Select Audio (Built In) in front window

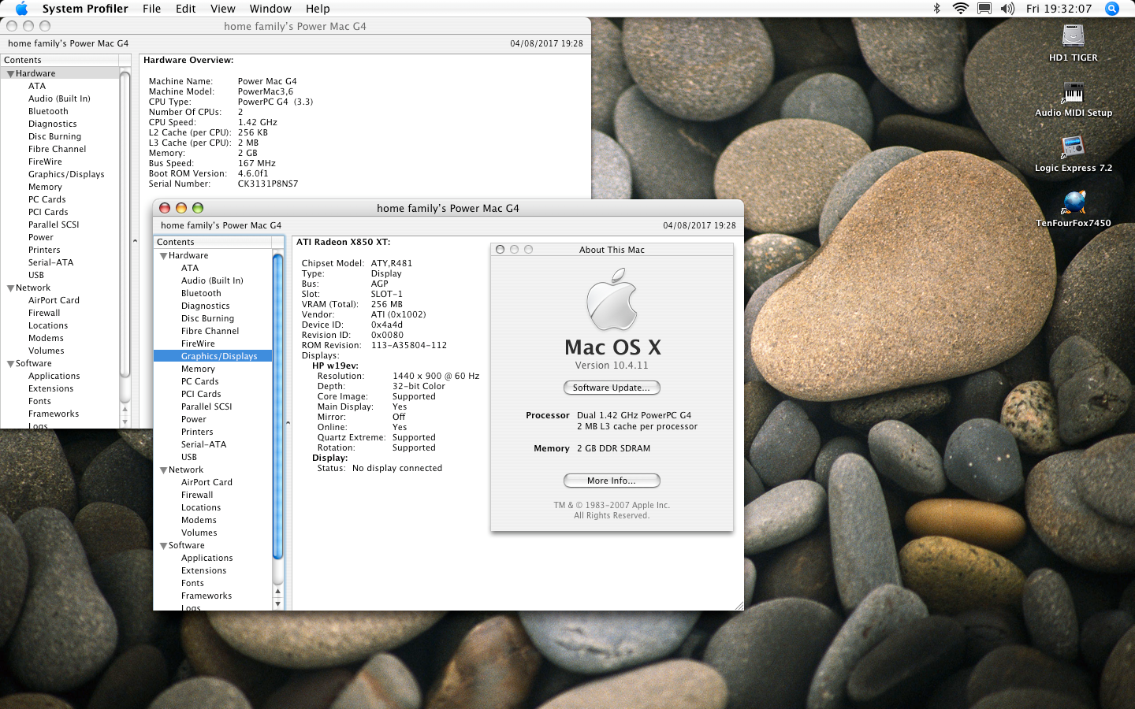click(213, 280)
